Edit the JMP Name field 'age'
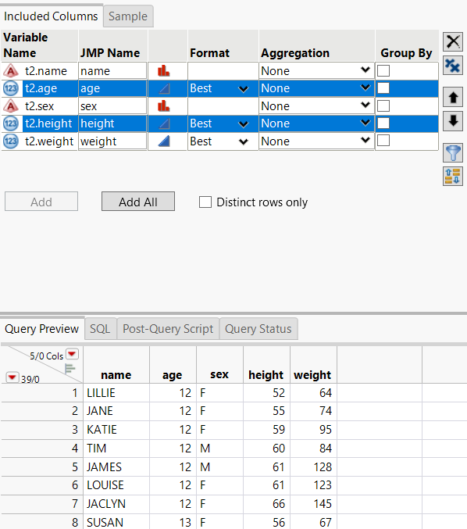Screen dimensions: 467x529 pos(112,88)
